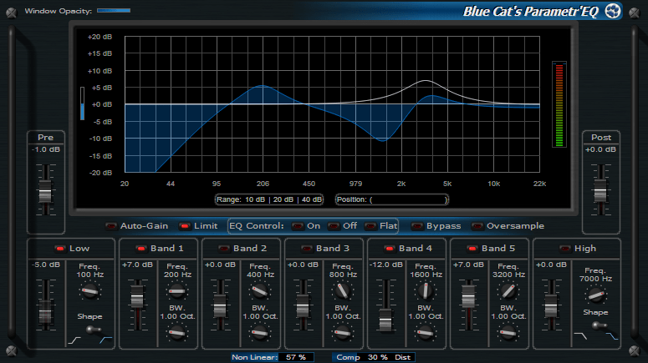Toggle the Auto-Gain LED
The image size is (648, 363).
111,226
